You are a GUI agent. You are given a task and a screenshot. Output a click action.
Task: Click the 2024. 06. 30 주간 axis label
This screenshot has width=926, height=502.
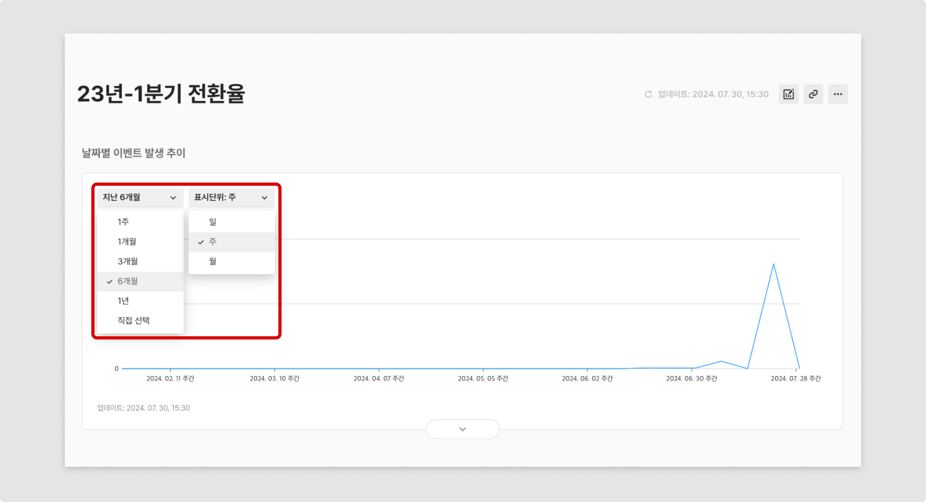[691, 379]
